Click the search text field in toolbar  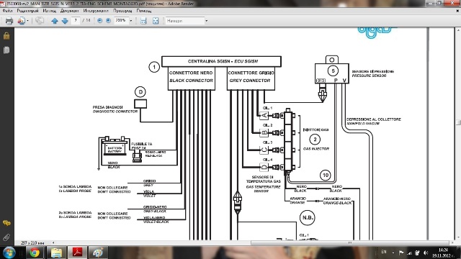coord(184,21)
